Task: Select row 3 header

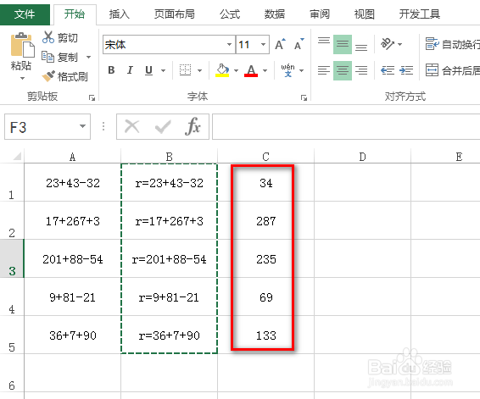Action: (x=12, y=258)
